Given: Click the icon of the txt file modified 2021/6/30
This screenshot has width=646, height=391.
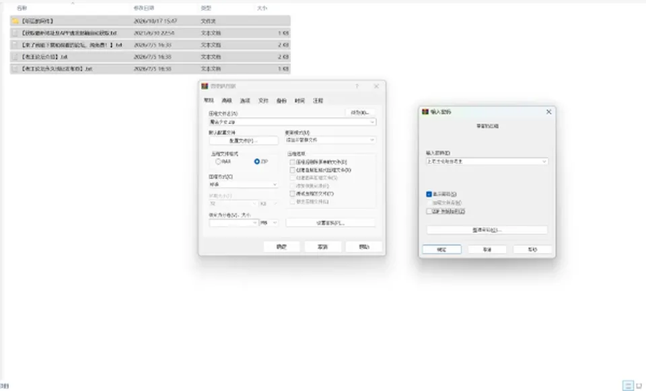Looking at the screenshot, I should (x=15, y=32).
